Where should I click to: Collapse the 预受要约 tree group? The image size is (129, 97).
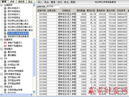point(2,49)
